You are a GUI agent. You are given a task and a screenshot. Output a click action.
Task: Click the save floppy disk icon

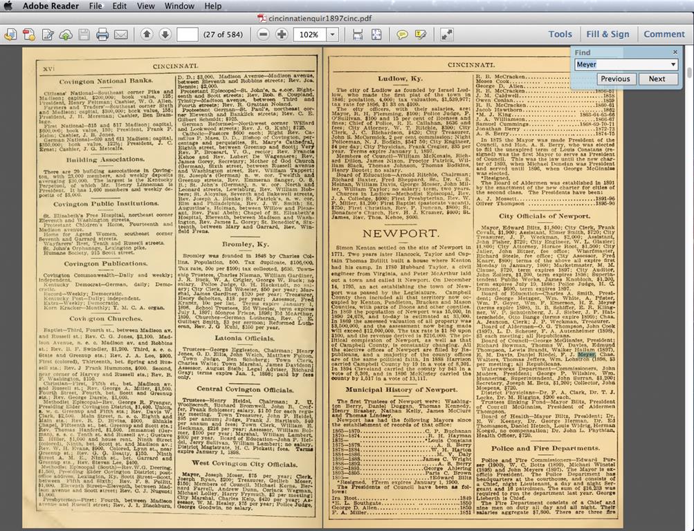[84, 34]
